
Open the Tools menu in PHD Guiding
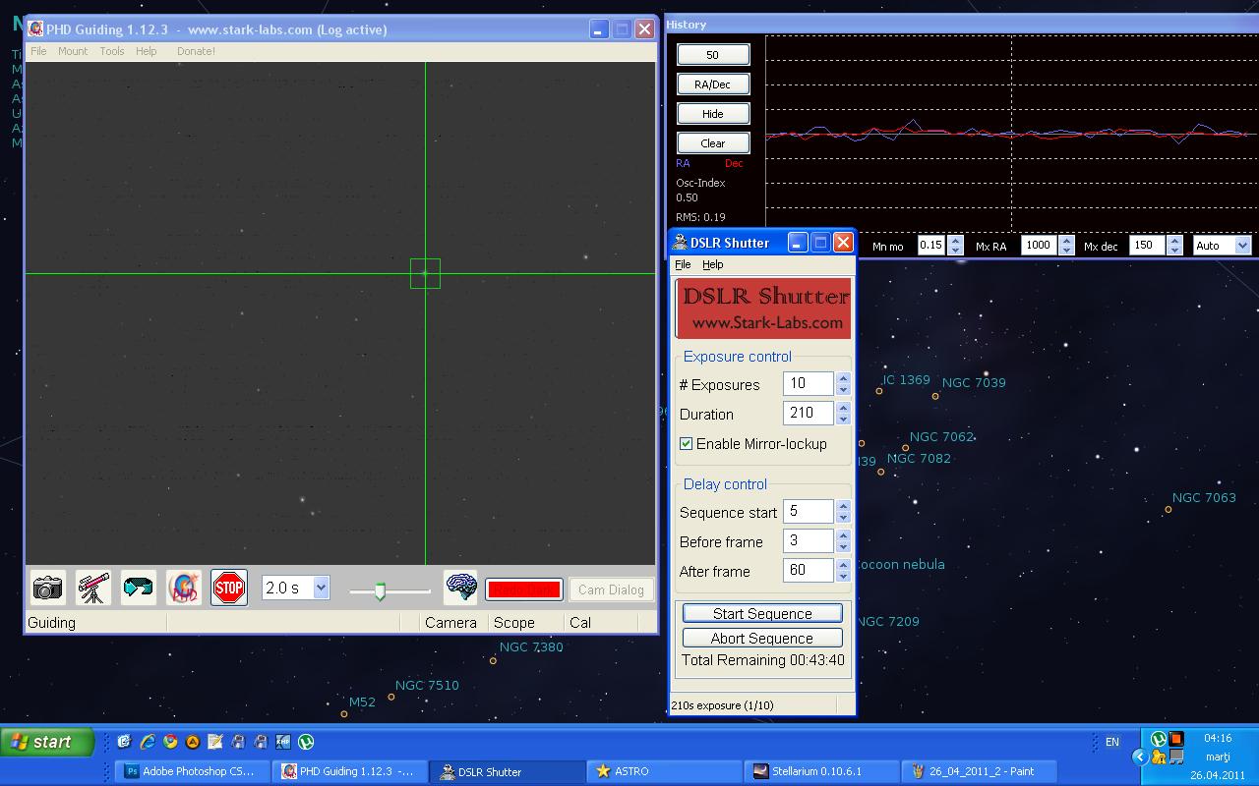point(112,51)
